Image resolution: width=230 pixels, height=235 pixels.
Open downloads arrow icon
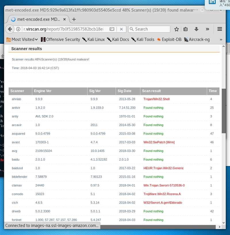(x=196, y=29)
